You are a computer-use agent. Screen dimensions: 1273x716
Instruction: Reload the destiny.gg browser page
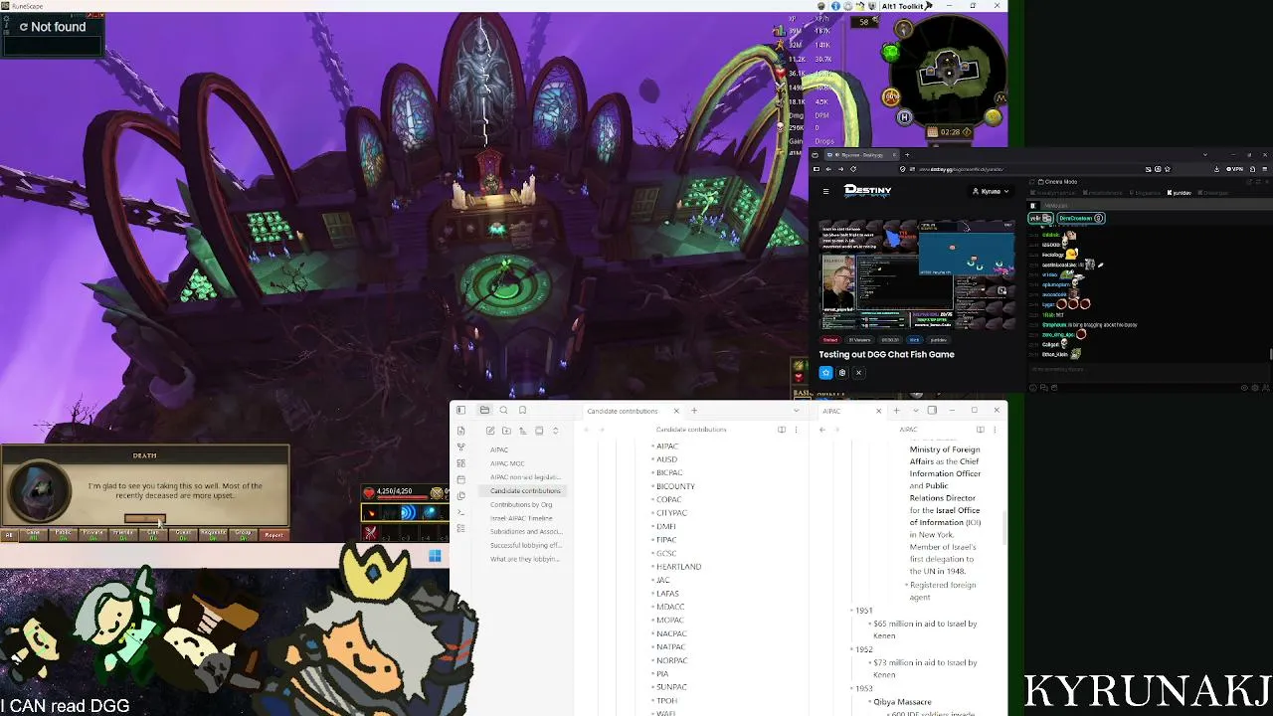pyautogui.click(x=853, y=169)
